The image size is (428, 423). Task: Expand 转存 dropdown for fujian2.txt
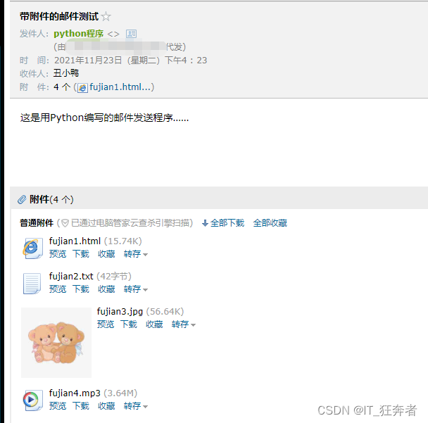[136, 289]
